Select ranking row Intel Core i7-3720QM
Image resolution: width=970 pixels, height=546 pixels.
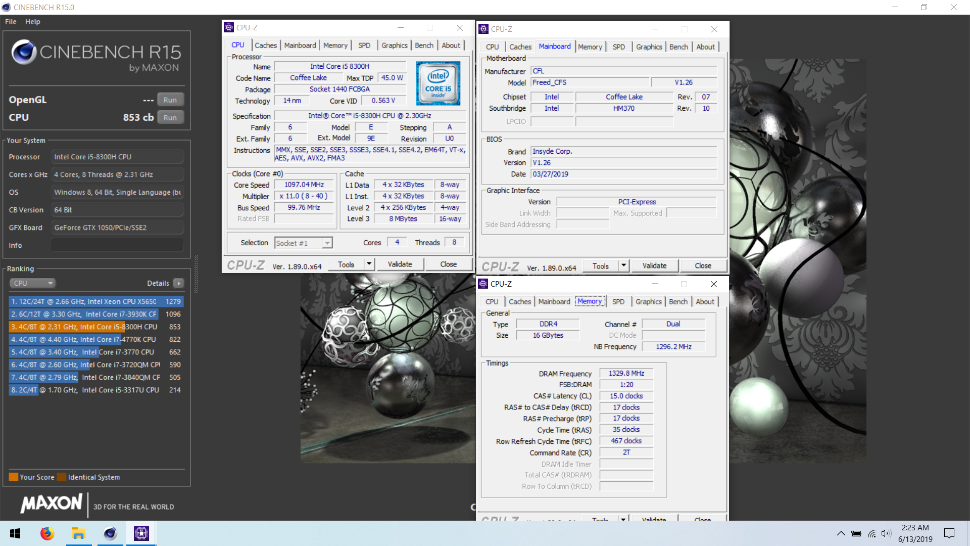pos(96,365)
